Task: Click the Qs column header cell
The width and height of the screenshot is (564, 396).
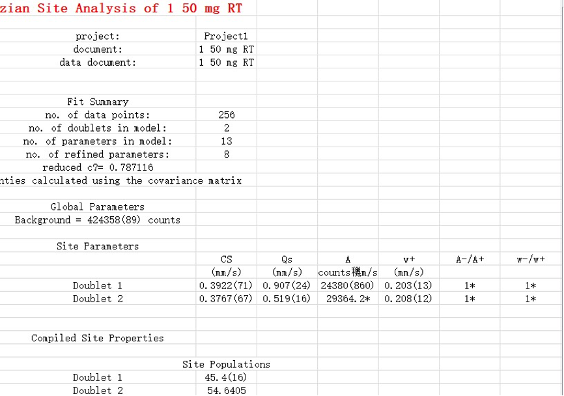Action: (287, 259)
